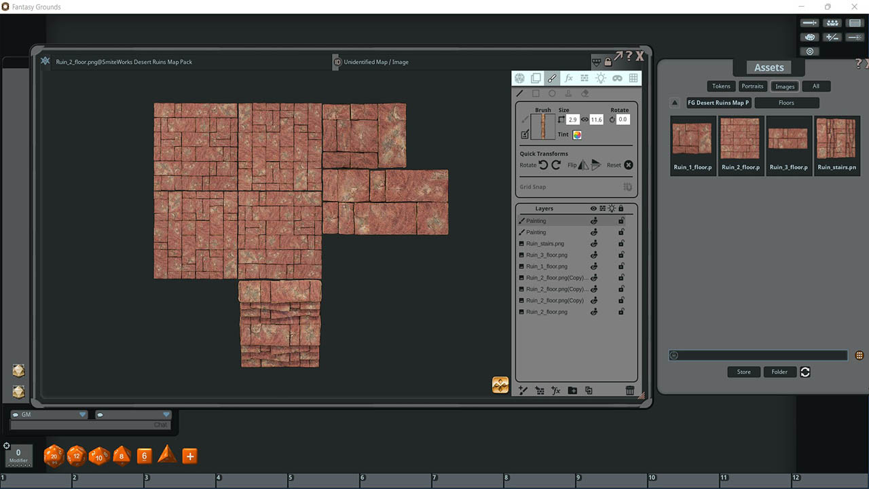Open the Line of Sight (mask) tool
Image resolution: width=869 pixels, height=489 pixels.
[x=616, y=77]
